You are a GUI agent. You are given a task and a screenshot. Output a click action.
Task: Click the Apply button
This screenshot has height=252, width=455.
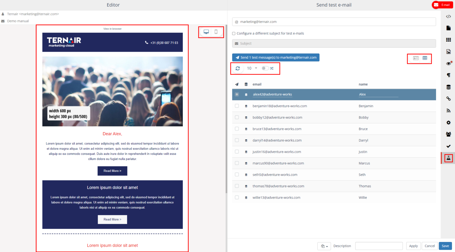tap(413, 246)
